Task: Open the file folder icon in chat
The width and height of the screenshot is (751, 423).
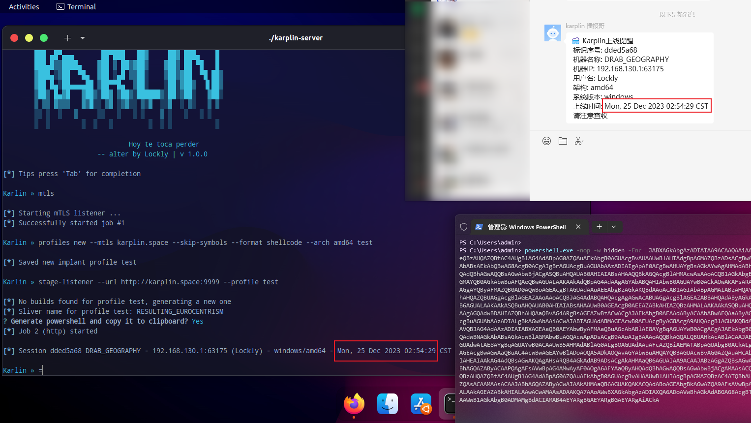Action: coord(563,141)
